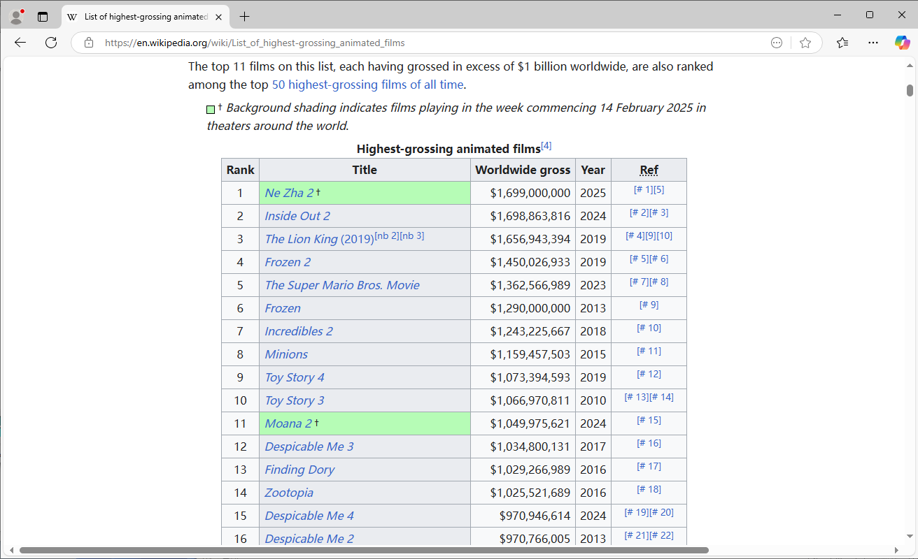Open reference [# 1] for Ne Zha 2

click(x=642, y=190)
